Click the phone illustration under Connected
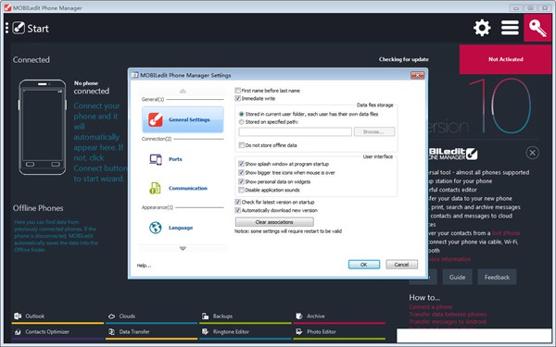556x347 pixels. click(43, 127)
